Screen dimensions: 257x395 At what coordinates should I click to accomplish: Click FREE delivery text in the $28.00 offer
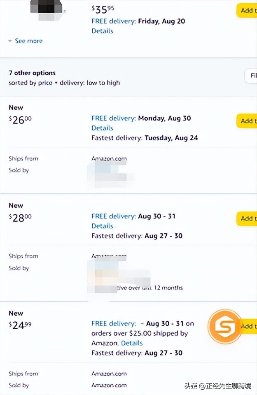point(113,216)
